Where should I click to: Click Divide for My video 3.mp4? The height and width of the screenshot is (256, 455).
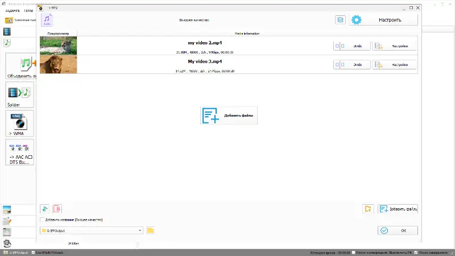click(x=352, y=64)
